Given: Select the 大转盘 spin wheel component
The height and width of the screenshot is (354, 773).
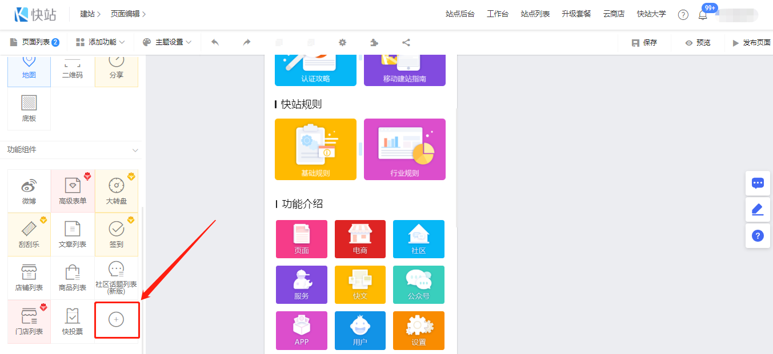Looking at the screenshot, I should pyautogui.click(x=116, y=191).
